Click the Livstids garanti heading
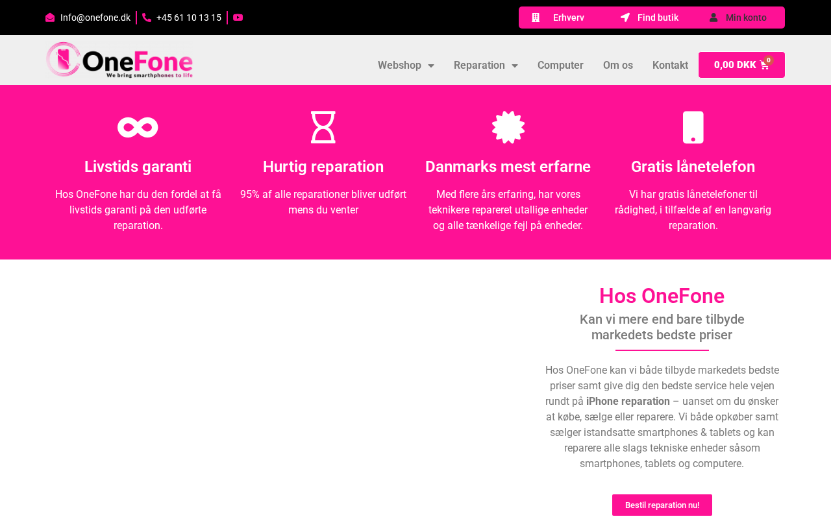The image size is (831, 519). (138, 167)
